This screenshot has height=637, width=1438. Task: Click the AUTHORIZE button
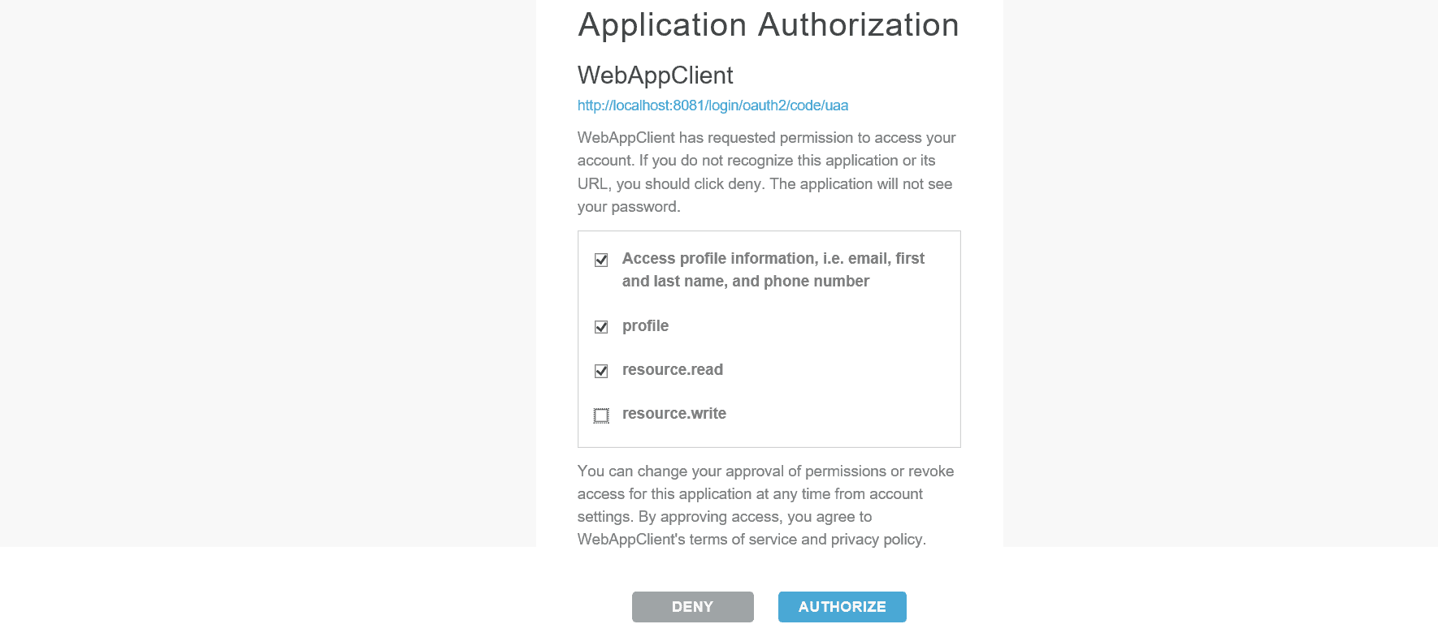click(x=842, y=607)
